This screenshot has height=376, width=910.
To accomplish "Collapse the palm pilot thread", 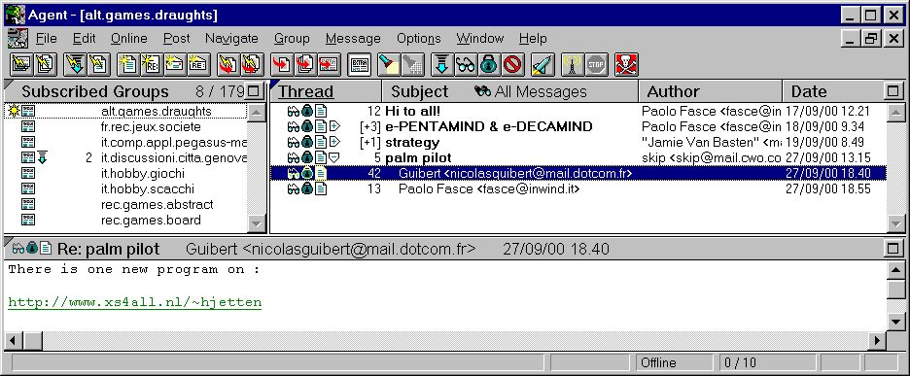I will 334,157.
